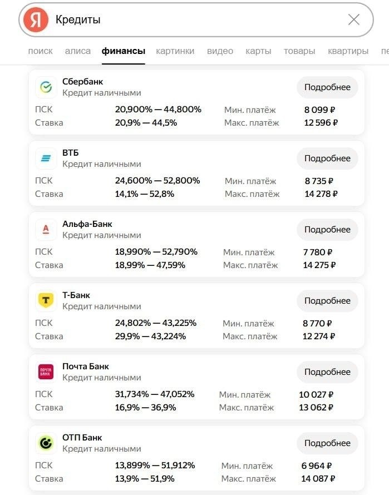The image size is (389, 495).
Task: Click the Yandex logo icon
Action: coord(36,20)
